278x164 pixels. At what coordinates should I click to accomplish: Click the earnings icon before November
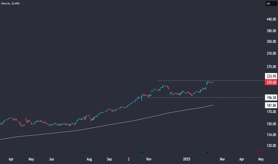tap(141, 152)
